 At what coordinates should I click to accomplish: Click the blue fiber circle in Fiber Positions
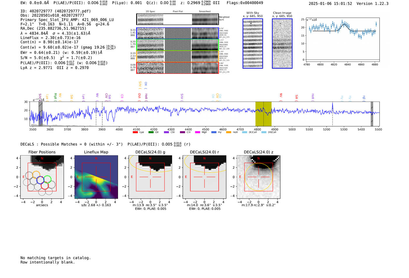click(x=40, y=180)
